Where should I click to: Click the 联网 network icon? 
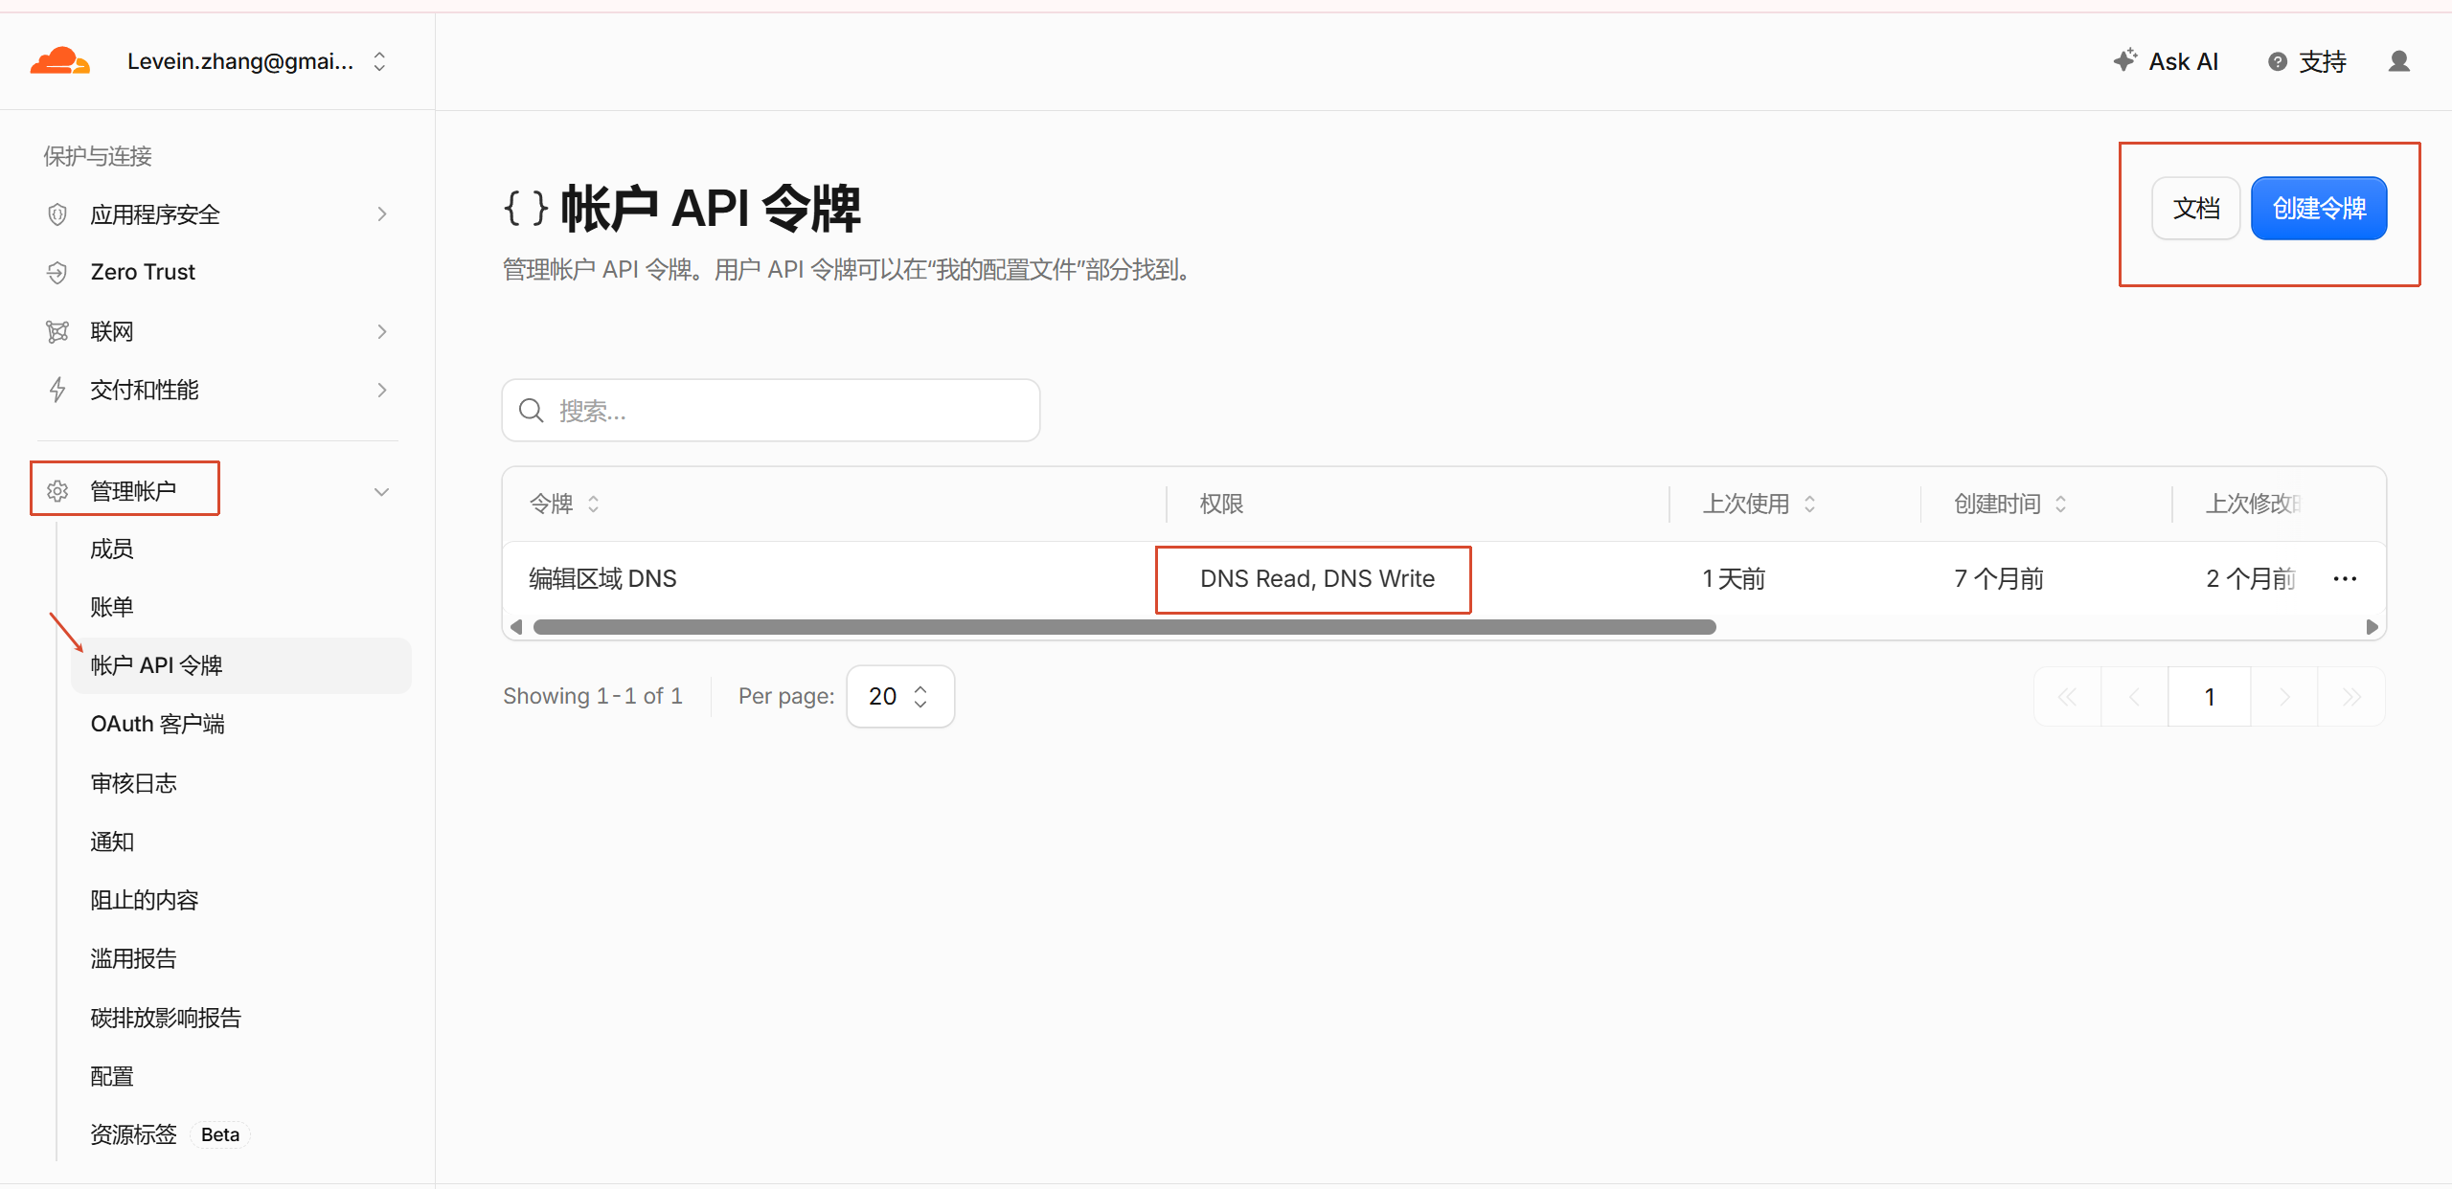57,331
